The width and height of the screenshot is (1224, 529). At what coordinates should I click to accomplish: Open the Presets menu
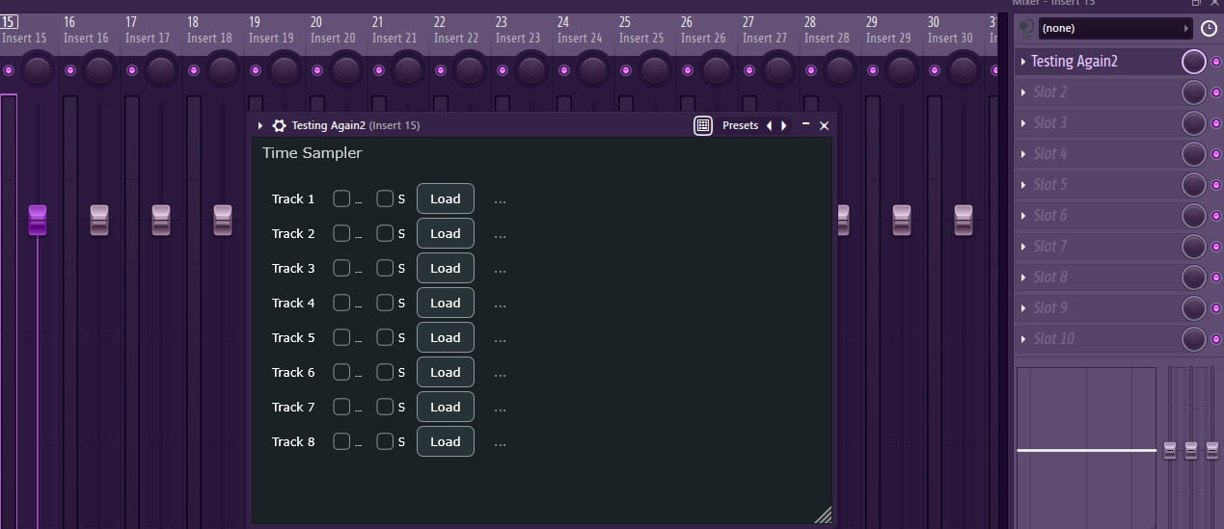740,125
